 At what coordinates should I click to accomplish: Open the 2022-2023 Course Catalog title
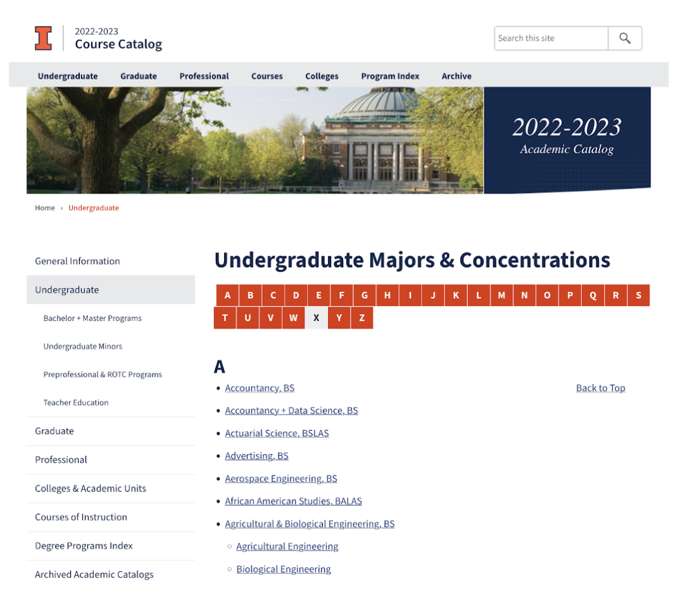118,38
